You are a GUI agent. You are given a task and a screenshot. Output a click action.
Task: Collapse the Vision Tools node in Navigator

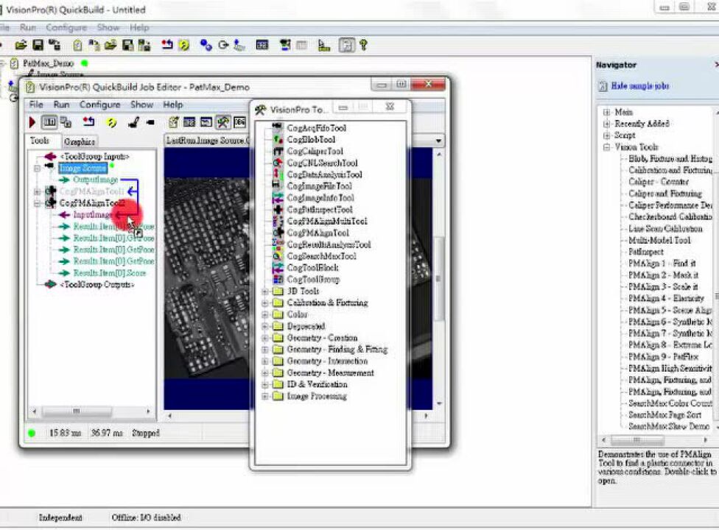point(607,147)
